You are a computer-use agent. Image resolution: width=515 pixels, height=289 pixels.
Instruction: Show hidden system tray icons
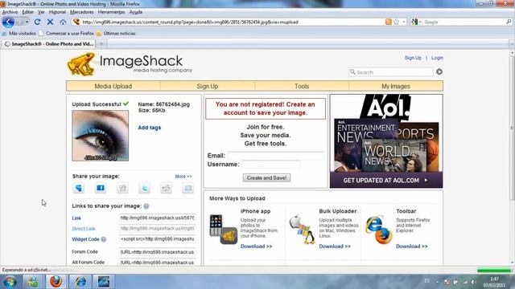(437, 282)
